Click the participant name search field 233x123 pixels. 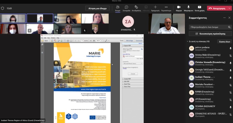210,27
